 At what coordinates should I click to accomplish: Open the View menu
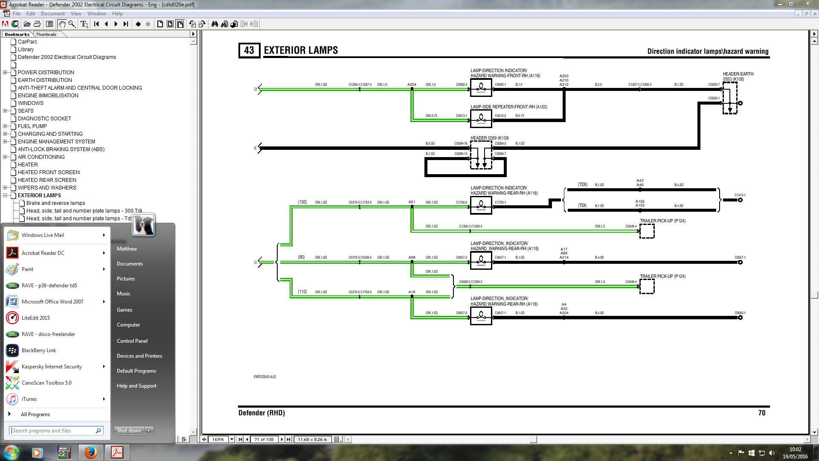coord(76,14)
